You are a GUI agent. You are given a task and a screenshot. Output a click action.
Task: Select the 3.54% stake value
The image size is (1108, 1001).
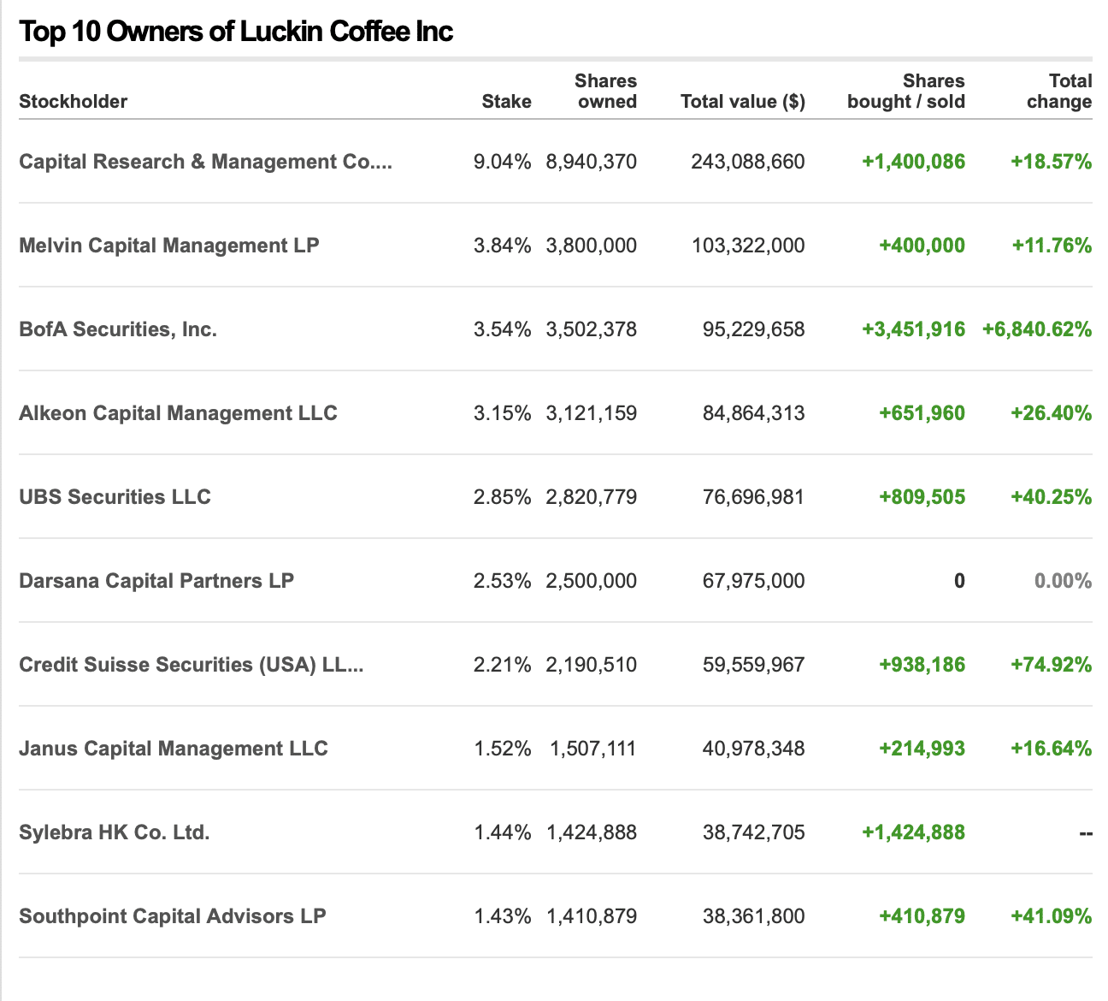pyautogui.click(x=503, y=329)
